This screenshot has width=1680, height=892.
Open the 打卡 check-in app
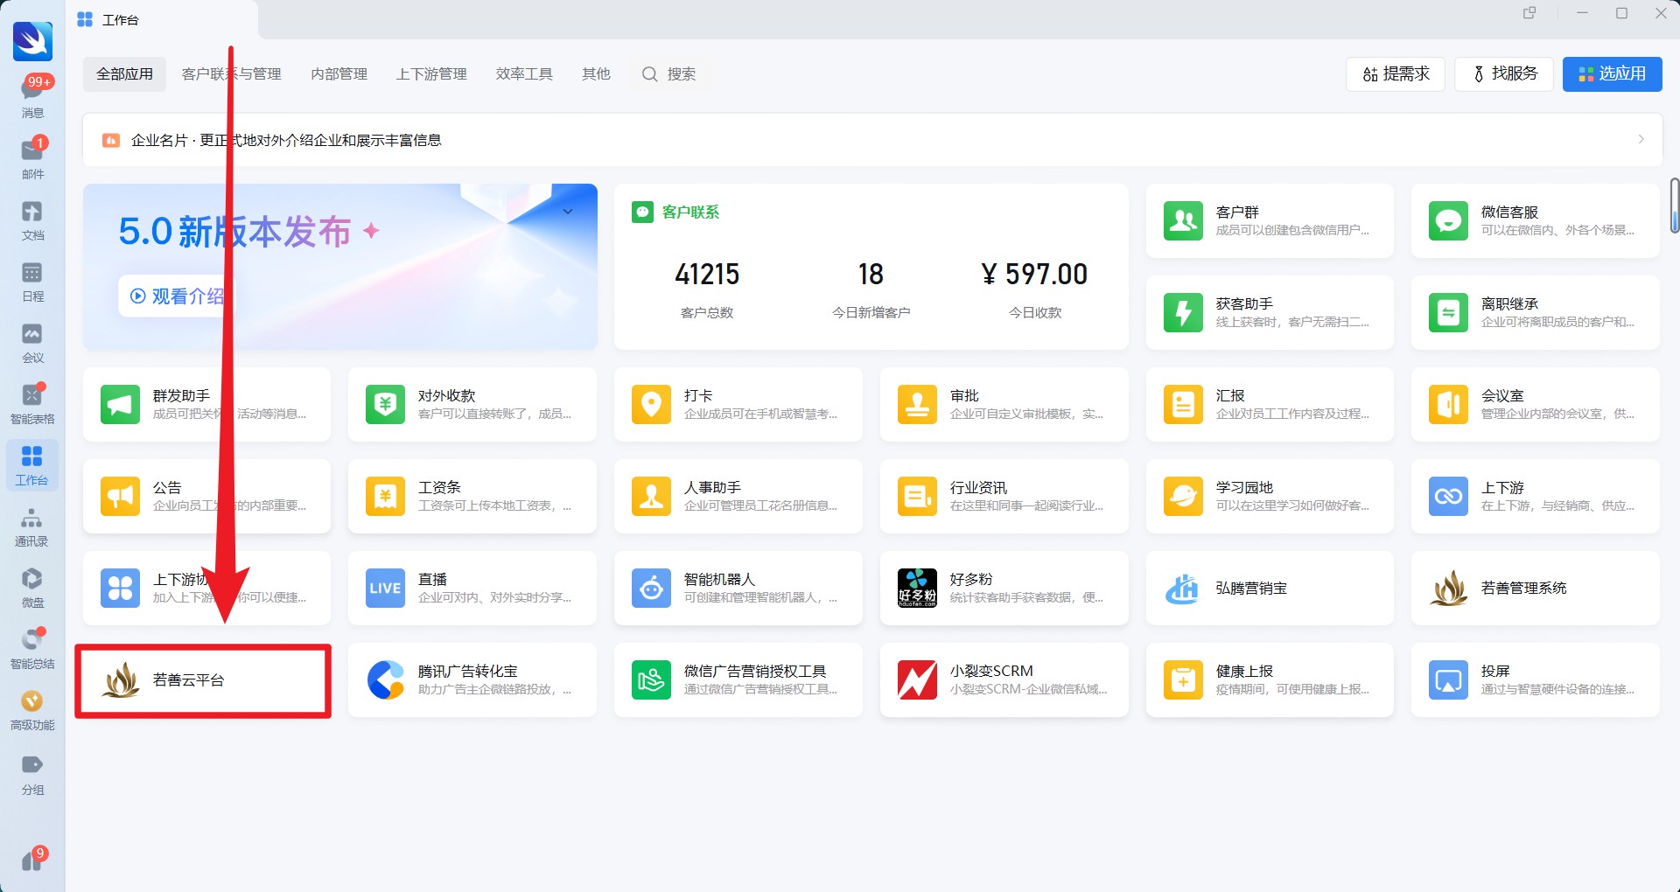tap(738, 404)
